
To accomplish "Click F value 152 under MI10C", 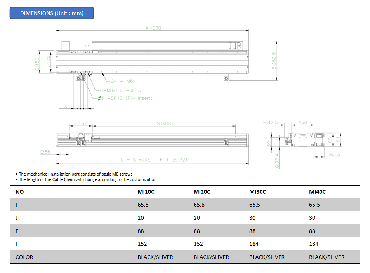I will tap(142, 244).
